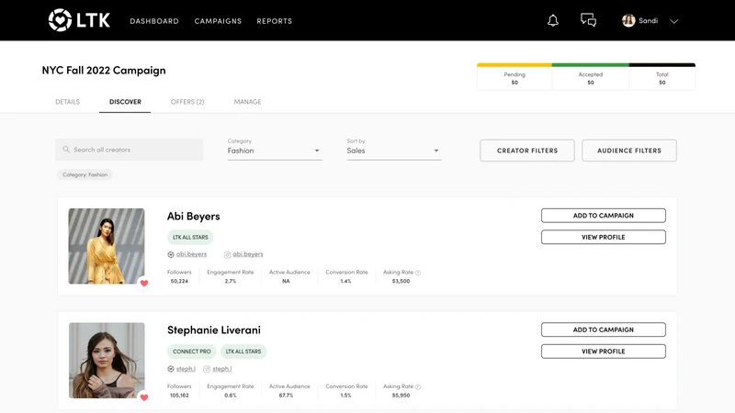
Task: Switch to the Manage tab
Action: (247, 102)
